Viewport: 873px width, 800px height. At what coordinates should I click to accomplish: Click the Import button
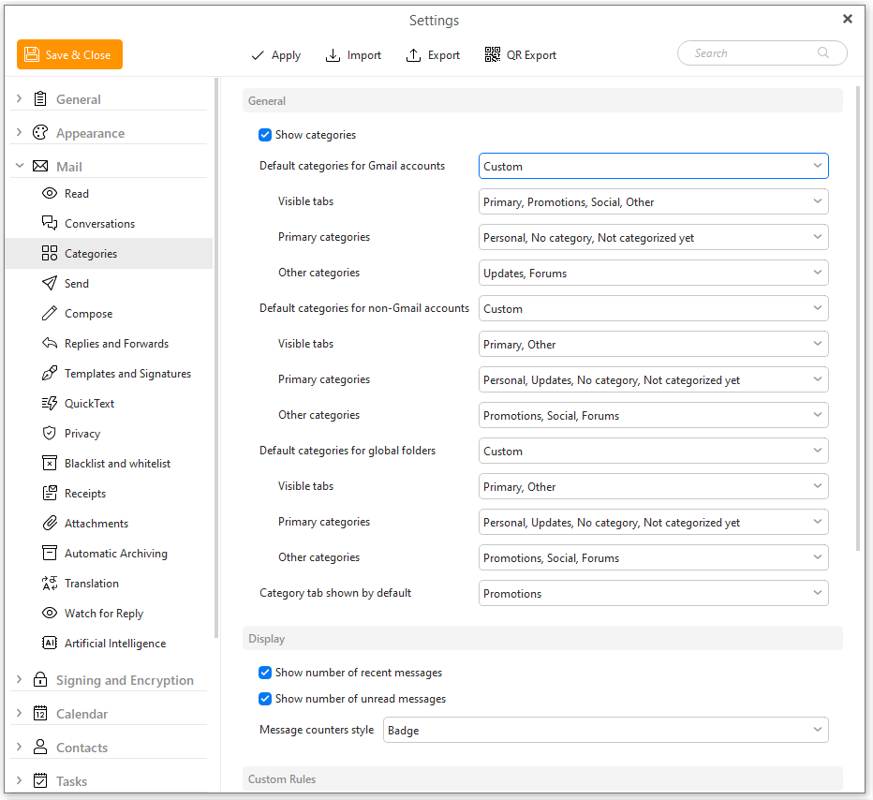[x=353, y=55]
